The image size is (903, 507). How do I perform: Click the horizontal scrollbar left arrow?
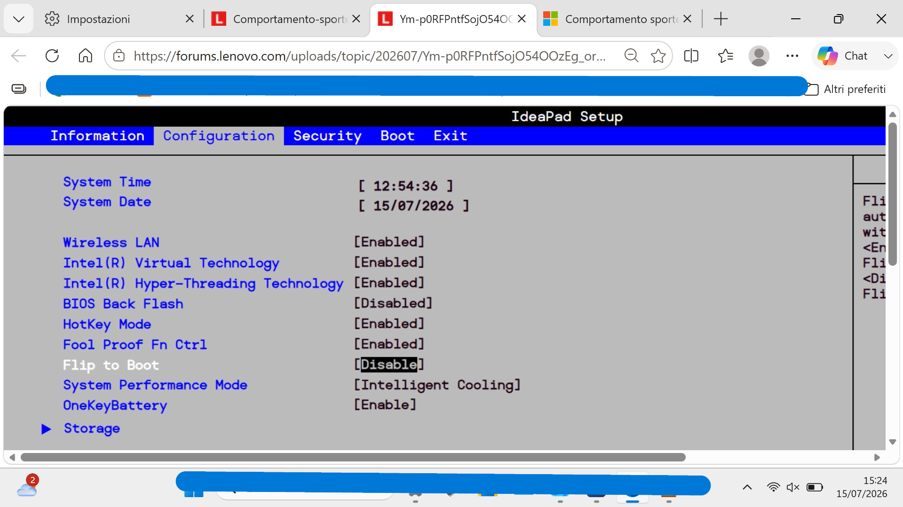(x=12, y=457)
